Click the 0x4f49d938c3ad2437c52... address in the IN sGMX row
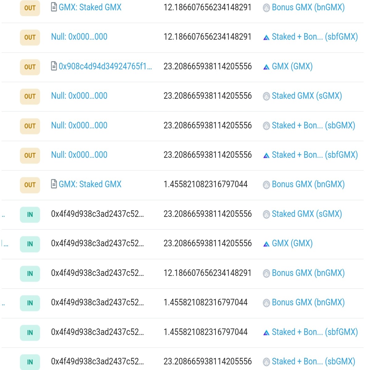This screenshot has height=370, width=370. click(x=97, y=214)
